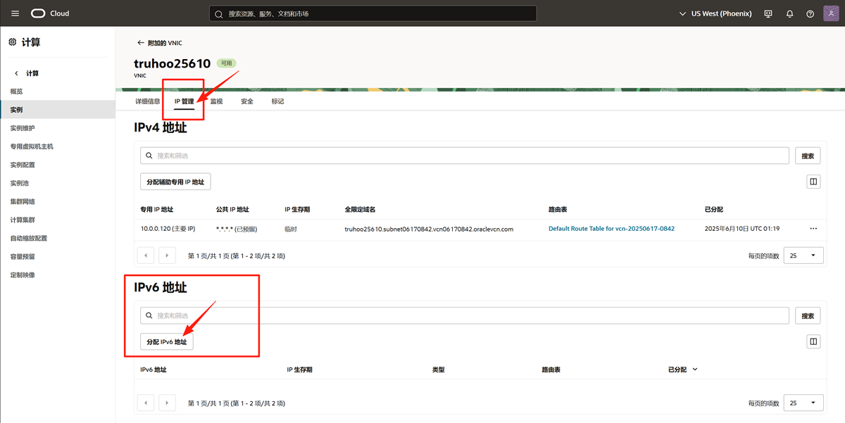The height and width of the screenshot is (423, 845).
Task: Click the IPv6 table column settings icon
Action: click(813, 341)
